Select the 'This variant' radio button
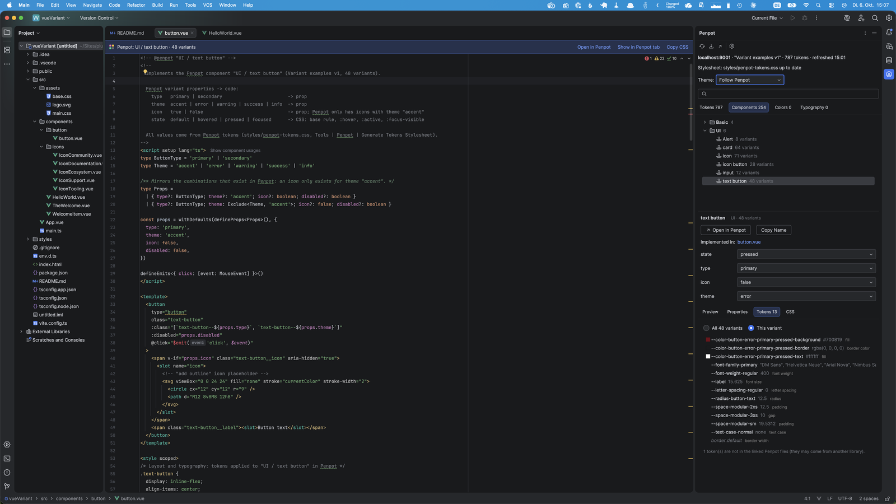 point(751,328)
